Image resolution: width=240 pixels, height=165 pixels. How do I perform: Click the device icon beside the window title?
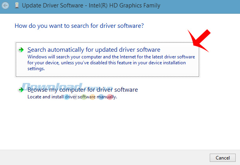16,6
